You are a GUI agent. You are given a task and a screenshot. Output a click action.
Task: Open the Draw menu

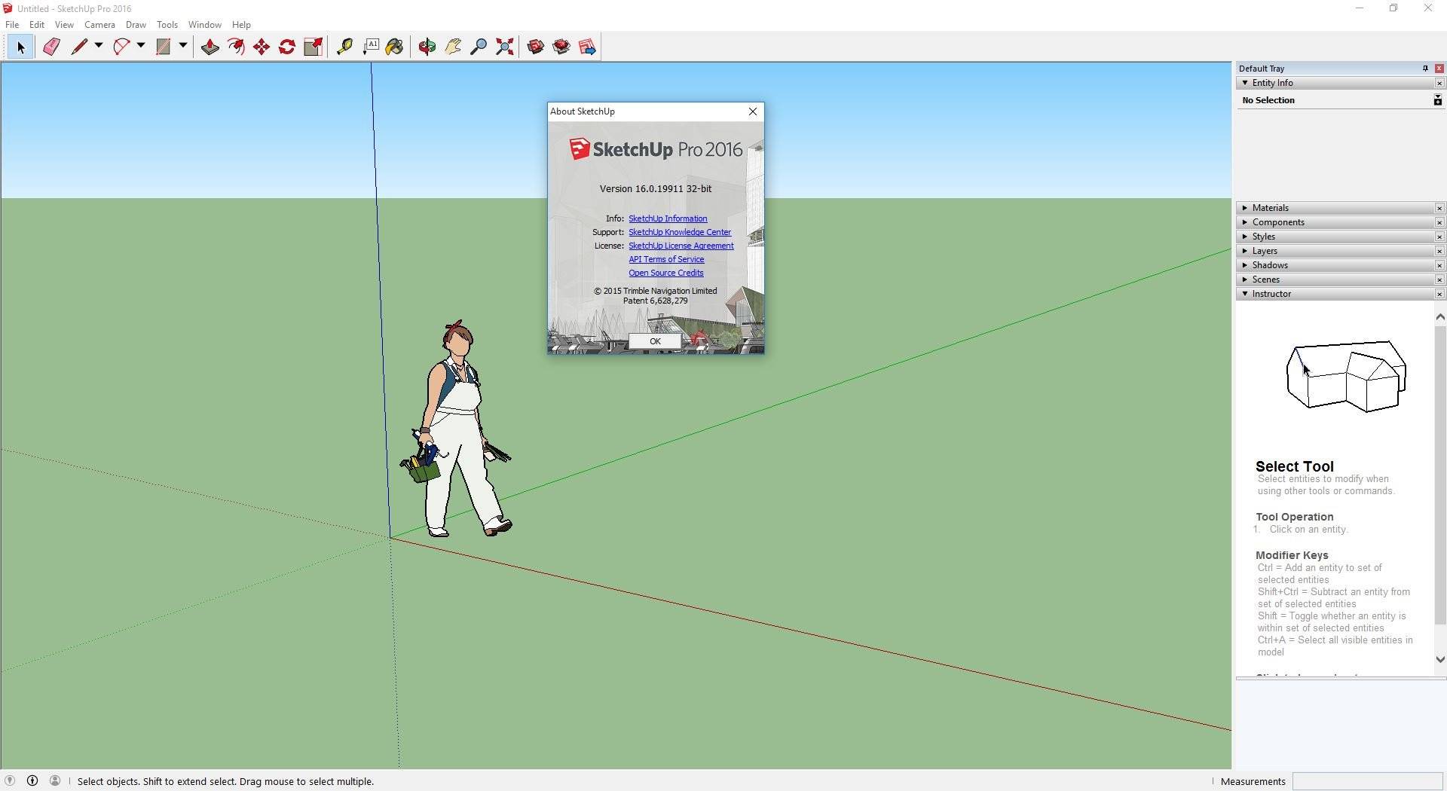(136, 25)
